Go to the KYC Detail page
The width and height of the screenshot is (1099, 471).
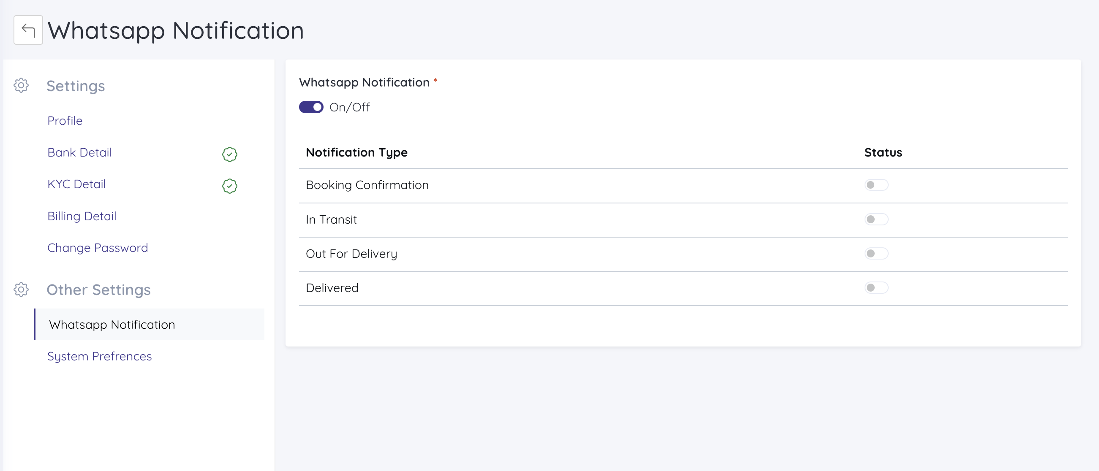[x=76, y=184]
